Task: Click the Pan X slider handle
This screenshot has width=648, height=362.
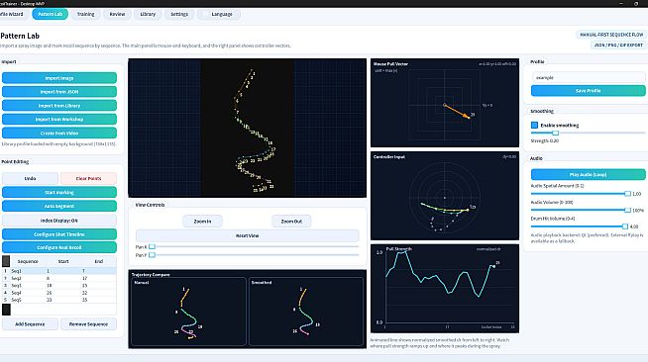Action: [x=152, y=247]
